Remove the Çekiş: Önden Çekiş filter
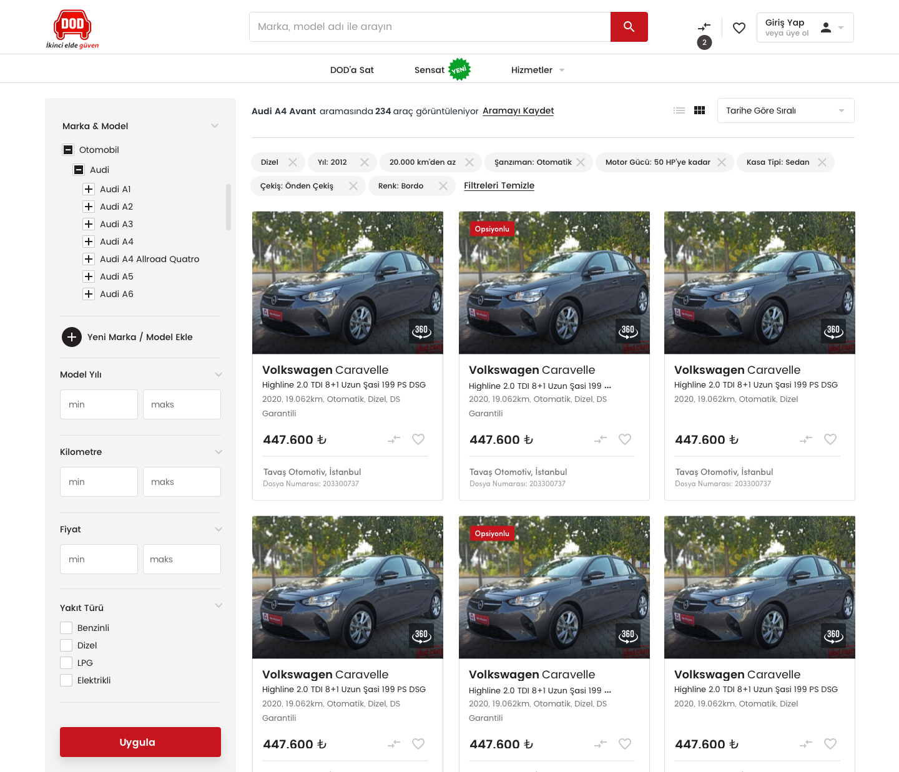Viewport: 899px width, 772px height. coord(353,186)
